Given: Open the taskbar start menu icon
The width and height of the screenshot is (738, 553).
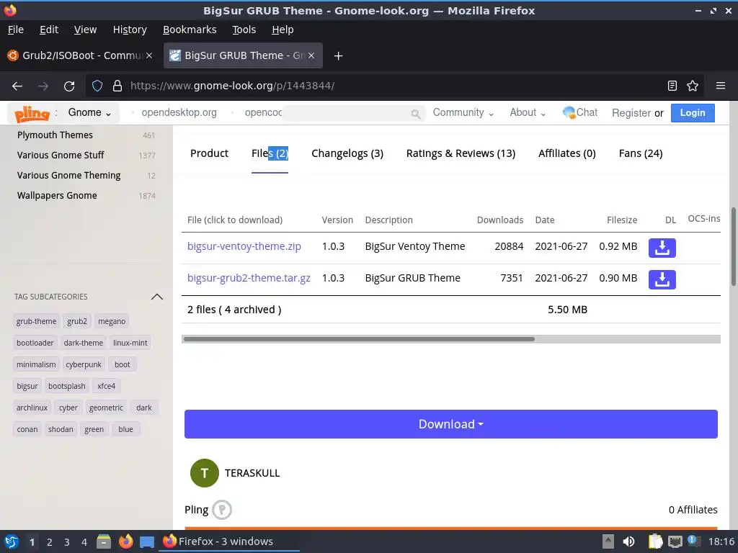Looking at the screenshot, I should 12,541.
